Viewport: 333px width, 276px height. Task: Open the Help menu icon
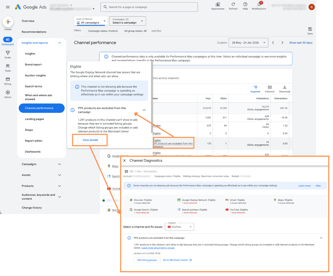(245, 4)
